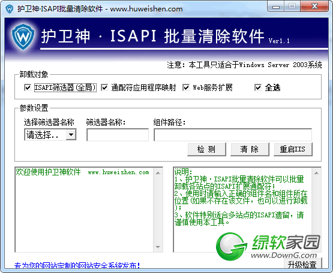Click the shield app icon in title bar

pyautogui.click(x=10, y=9)
